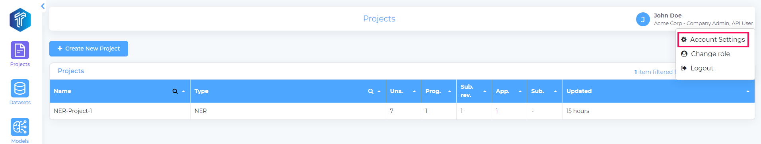Click the John Doe avatar icon
This screenshot has width=761, height=144.
[643, 19]
